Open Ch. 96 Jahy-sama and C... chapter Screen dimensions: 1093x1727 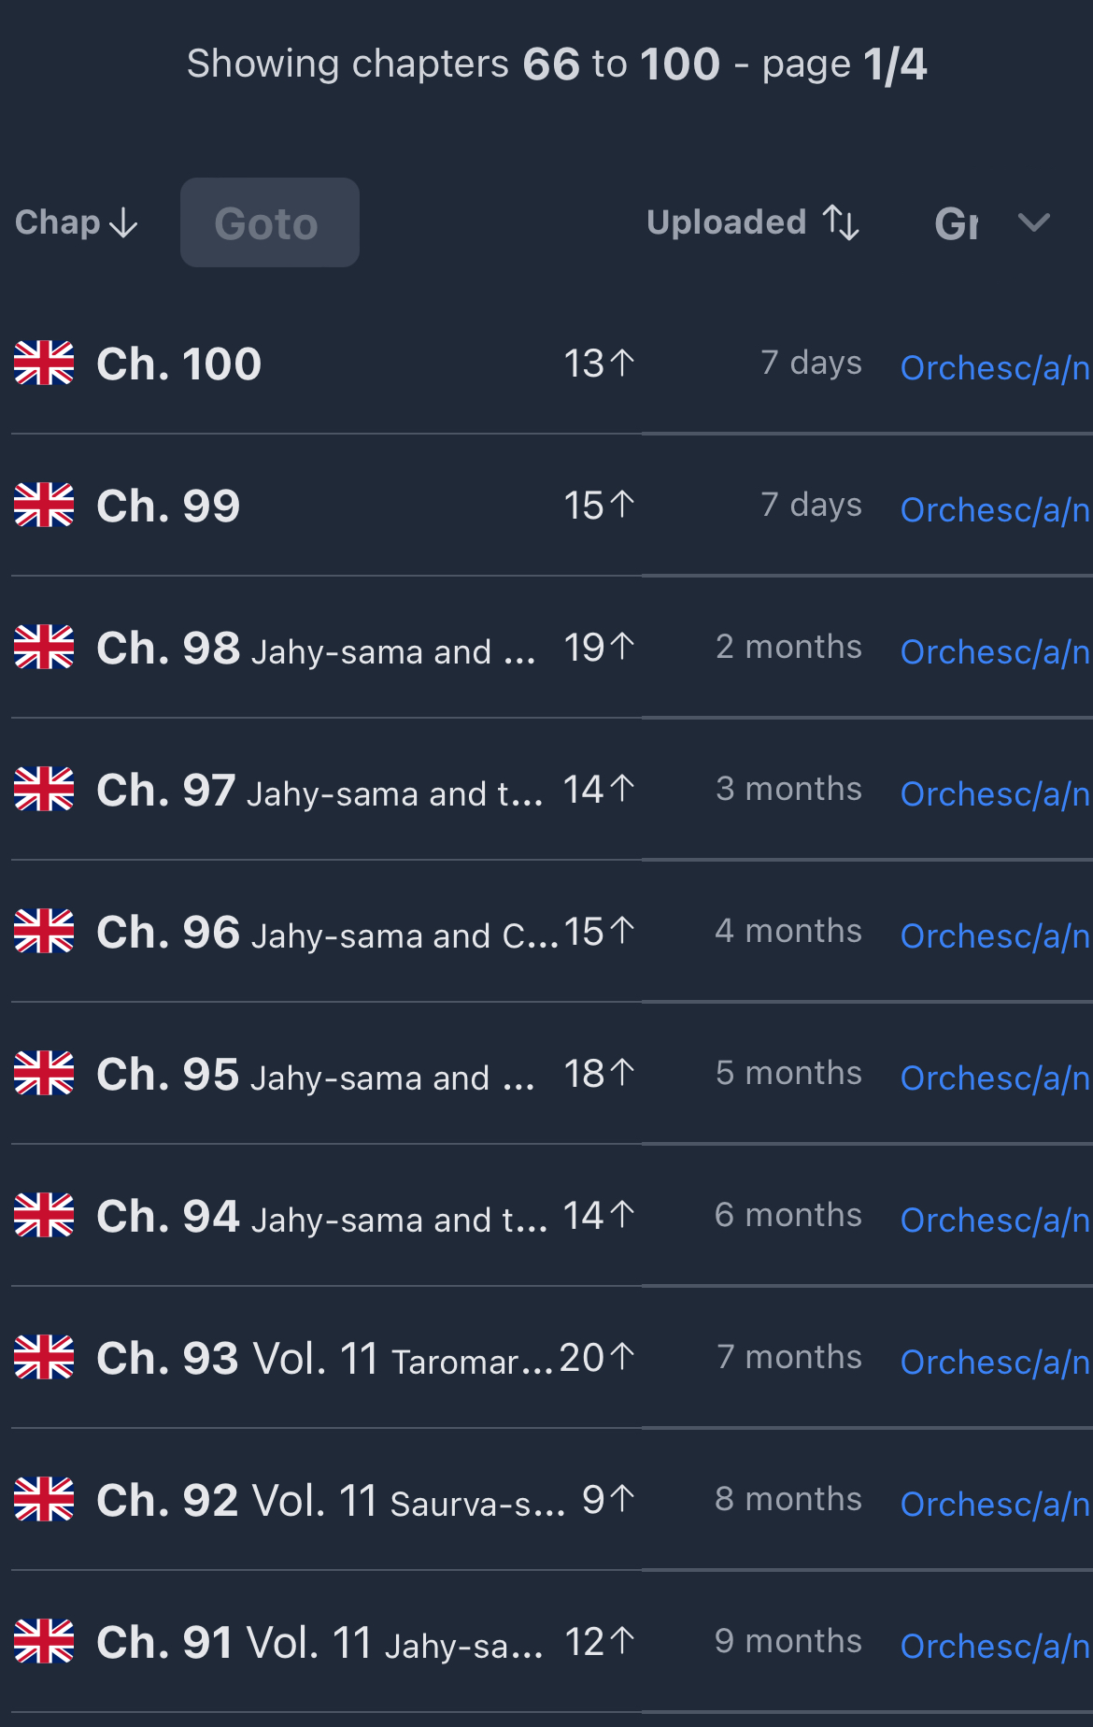[x=327, y=932]
